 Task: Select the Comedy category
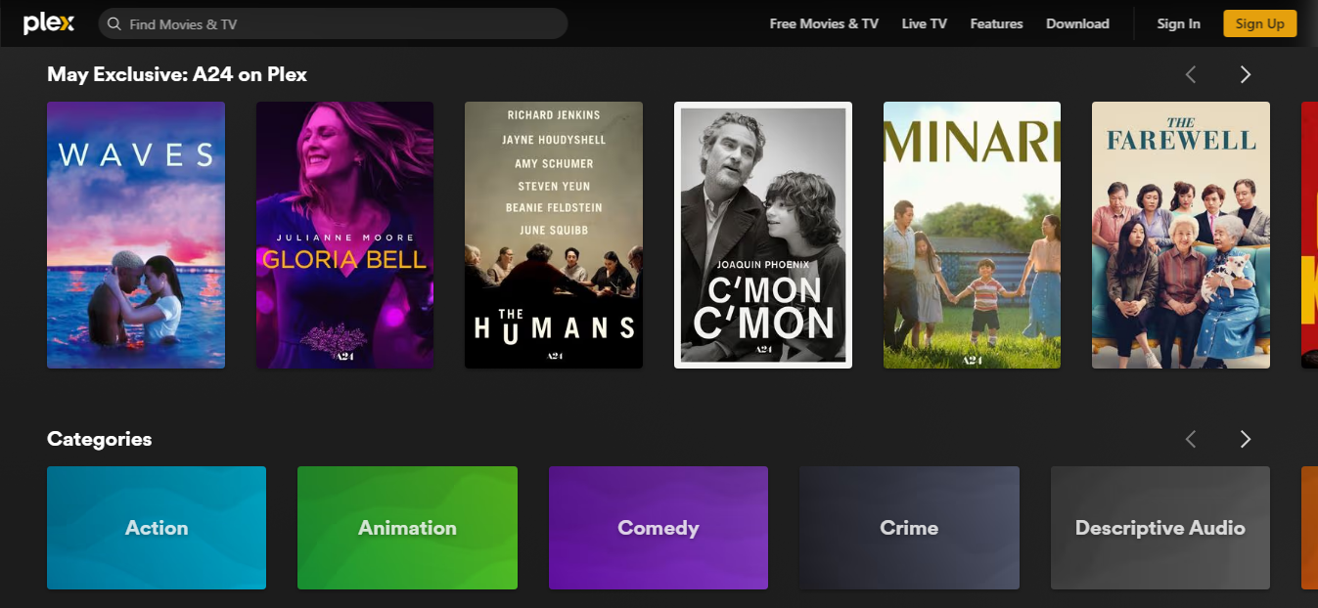tap(659, 528)
